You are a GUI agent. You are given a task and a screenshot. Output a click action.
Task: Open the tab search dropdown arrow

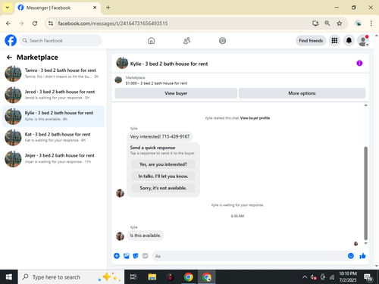pos(8,8)
